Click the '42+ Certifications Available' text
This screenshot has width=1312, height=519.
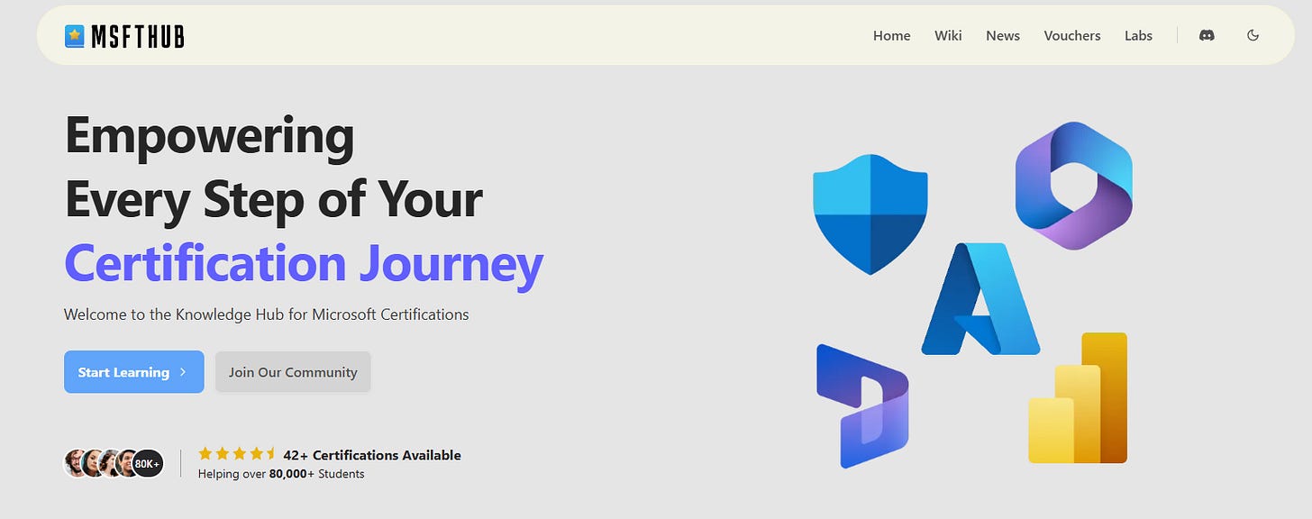(372, 455)
